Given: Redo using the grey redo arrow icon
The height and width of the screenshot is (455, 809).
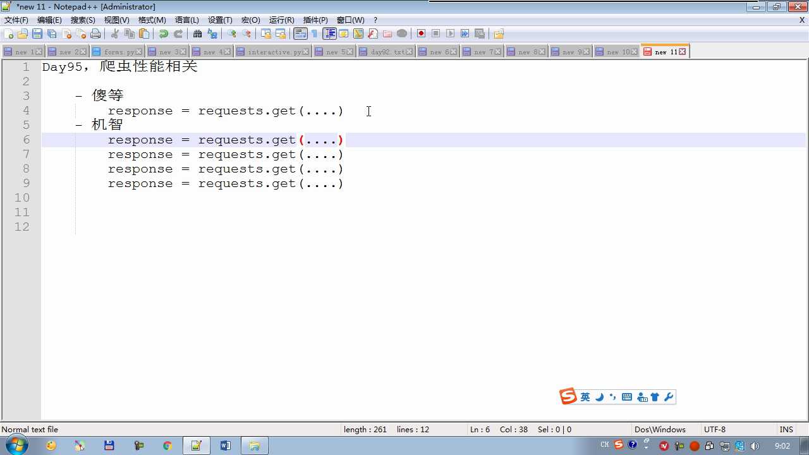Looking at the screenshot, I should 178,33.
